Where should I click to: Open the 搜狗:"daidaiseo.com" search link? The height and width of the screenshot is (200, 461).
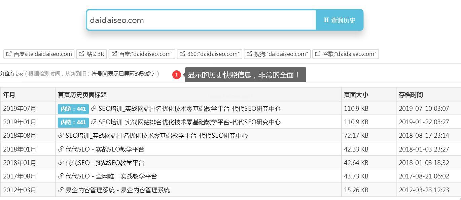[277, 54]
